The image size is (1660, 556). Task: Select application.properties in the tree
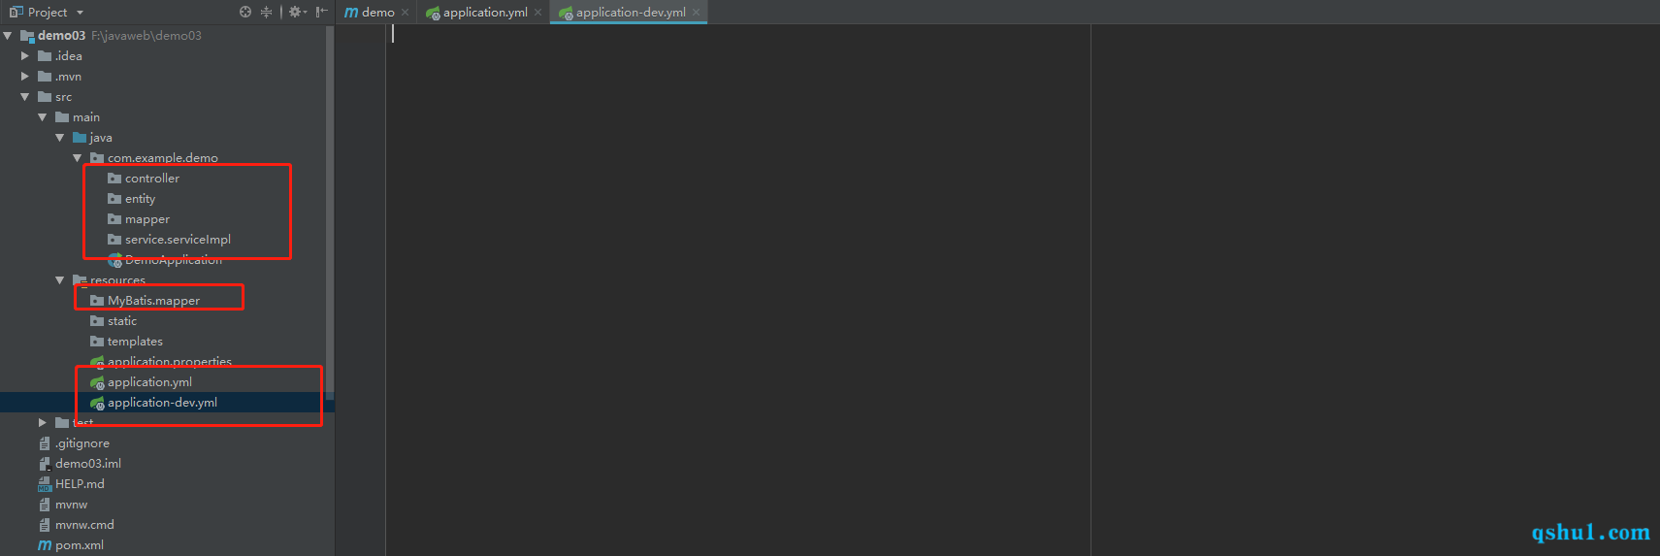pos(170,362)
